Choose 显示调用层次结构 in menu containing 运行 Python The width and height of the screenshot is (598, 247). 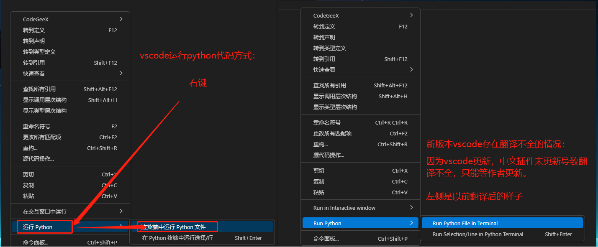coord(70,100)
